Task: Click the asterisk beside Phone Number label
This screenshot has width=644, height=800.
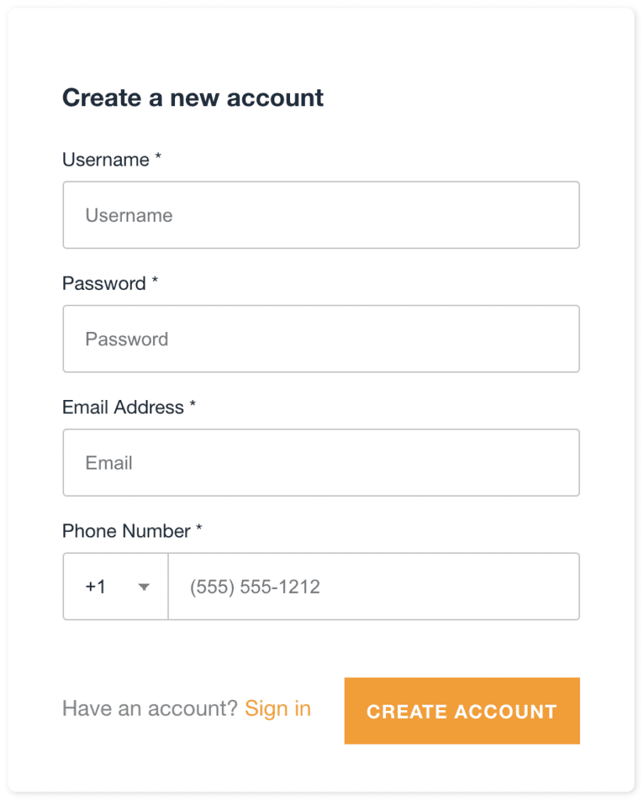Action: tap(199, 530)
